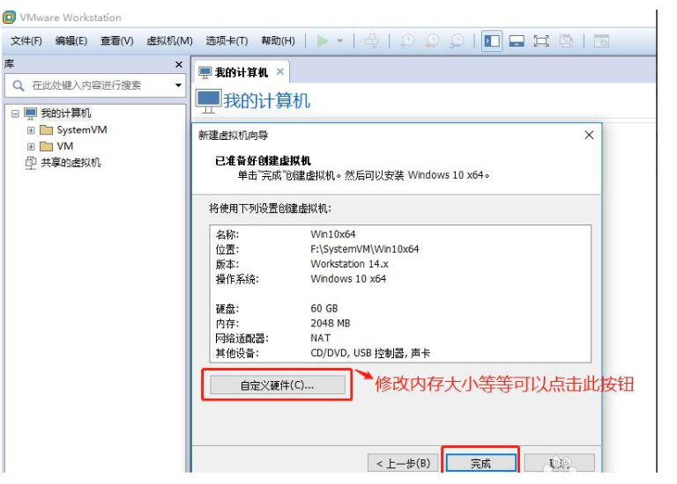The height and width of the screenshot is (484, 677).
Task: Click the search magnifier icon in library
Action: click(x=19, y=85)
